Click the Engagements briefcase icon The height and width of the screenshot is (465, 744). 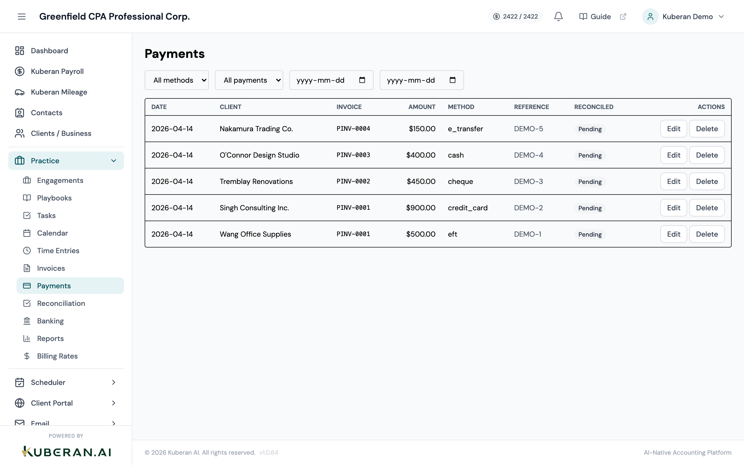coord(27,180)
